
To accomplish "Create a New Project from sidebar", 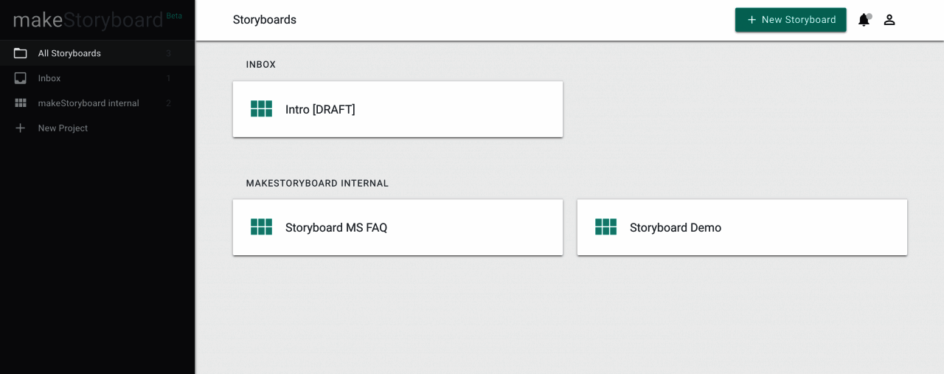I will [63, 128].
